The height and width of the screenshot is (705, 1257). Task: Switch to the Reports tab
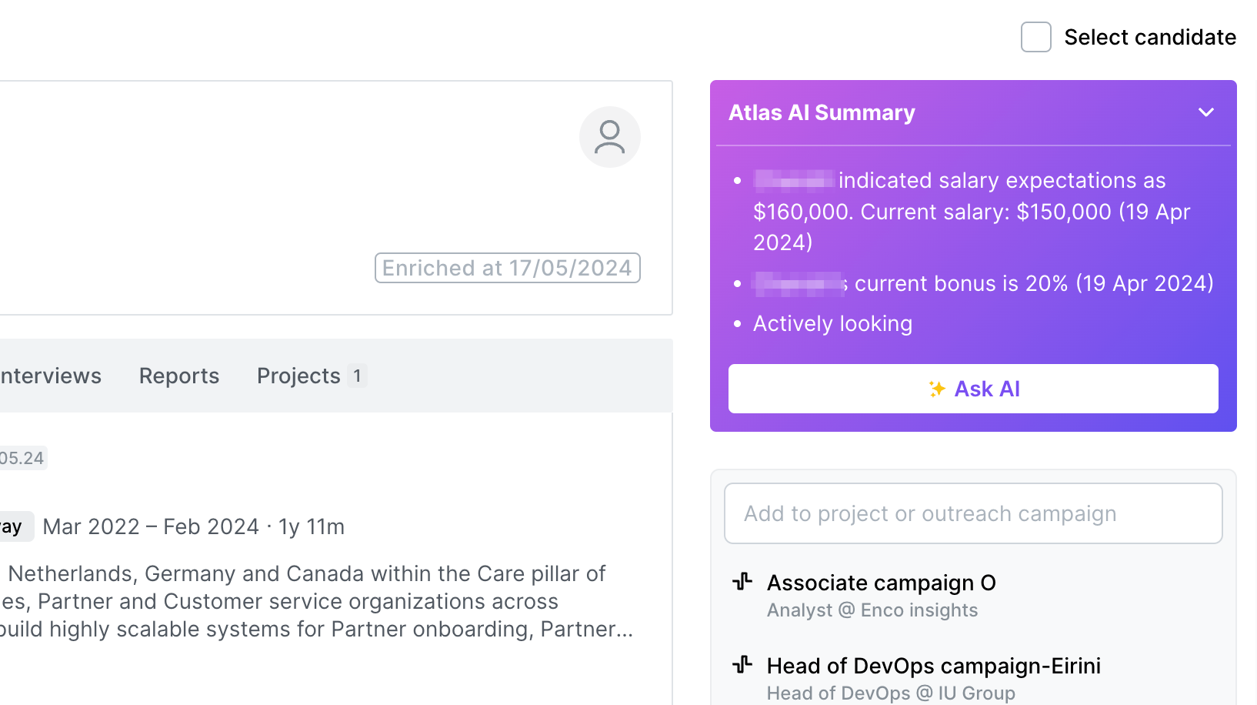point(178,376)
